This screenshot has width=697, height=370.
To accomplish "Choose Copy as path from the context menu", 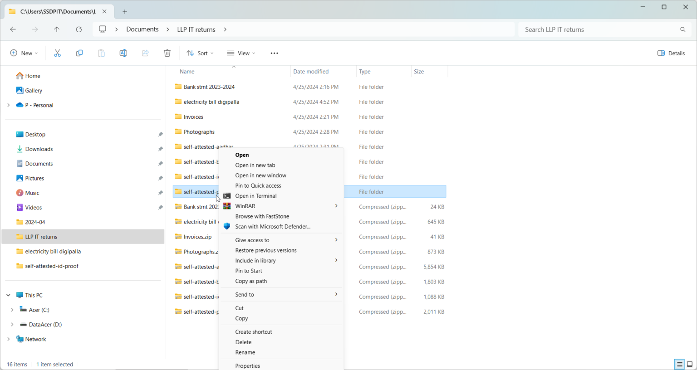I will [250, 281].
